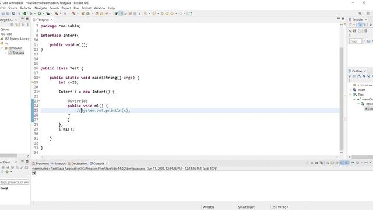Open the Run button dropdown arrow
Viewport: 373px width, 210px height.
point(43,13)
